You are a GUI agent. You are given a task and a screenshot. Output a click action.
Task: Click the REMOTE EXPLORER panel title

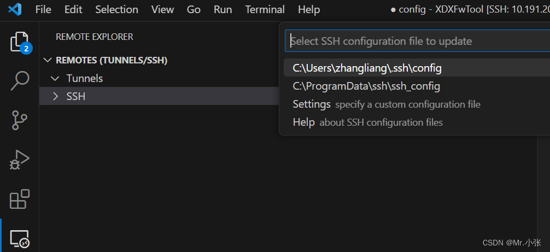tap(95, 37)
